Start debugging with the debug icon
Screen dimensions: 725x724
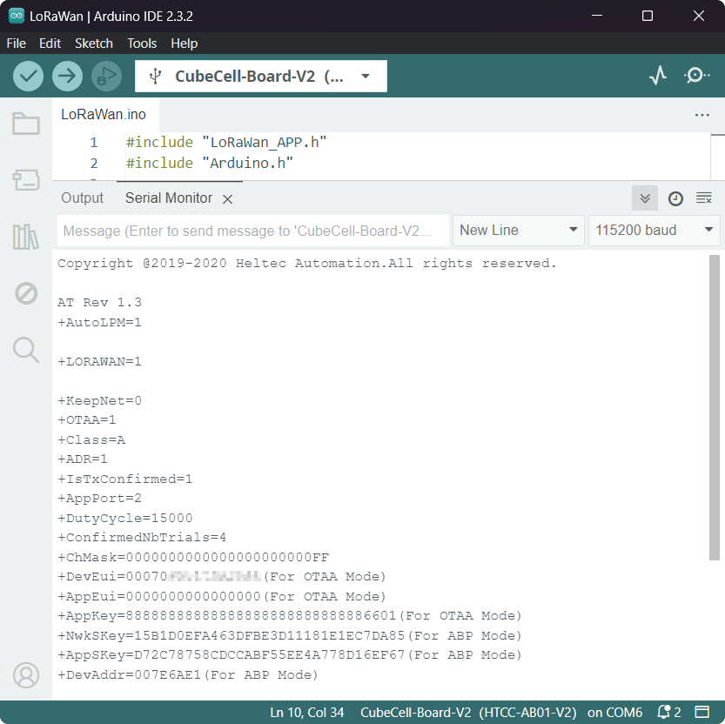point(105,76)
